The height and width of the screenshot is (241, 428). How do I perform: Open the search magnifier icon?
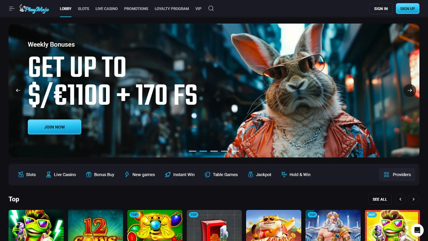point(211,9)
